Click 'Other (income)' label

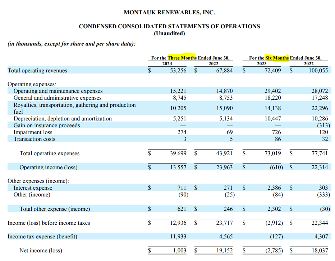pyautogui.click(x=32, y=195)
